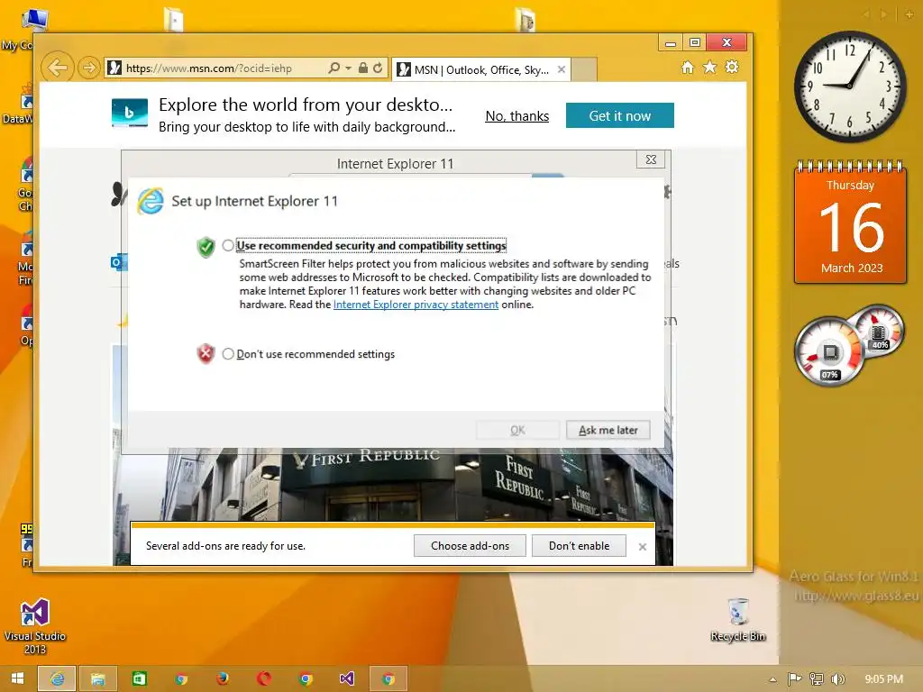Image resolution: width=923 pixels, height=692 pixels.
Task: Click the volume speaker tray icon
Action: click(837, 679)
